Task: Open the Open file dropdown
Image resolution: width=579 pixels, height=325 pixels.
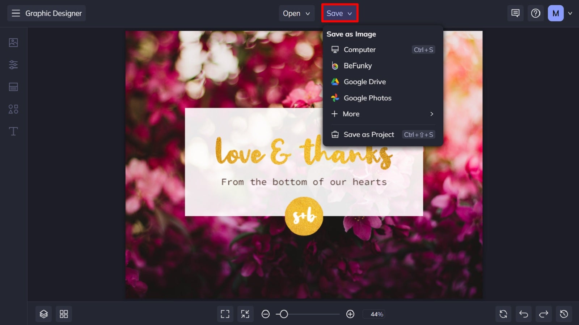Action: tap(296, 13)
